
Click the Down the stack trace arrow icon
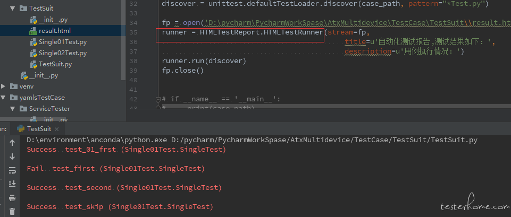pos(12,157)
